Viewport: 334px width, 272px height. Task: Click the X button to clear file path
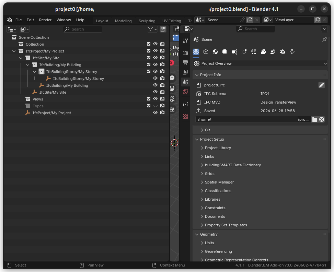[x=322, y=119]
